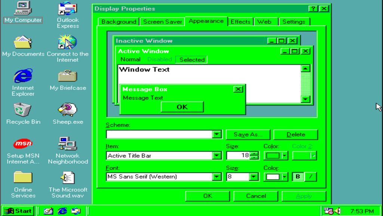Launch Outlook Express

pyautogui.click(x=68, y=9)
